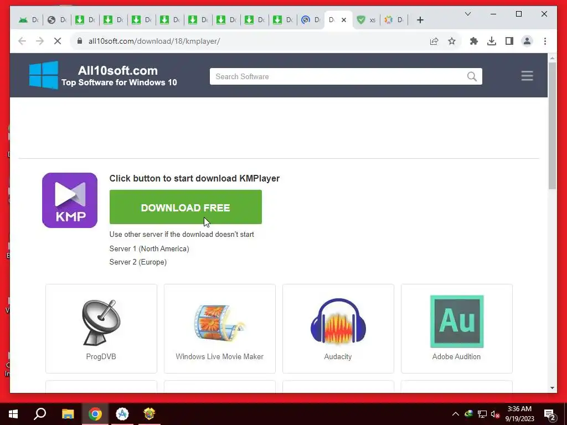
Task: Open the tab search dropdown arrow
Action: (x=467, y=14)
